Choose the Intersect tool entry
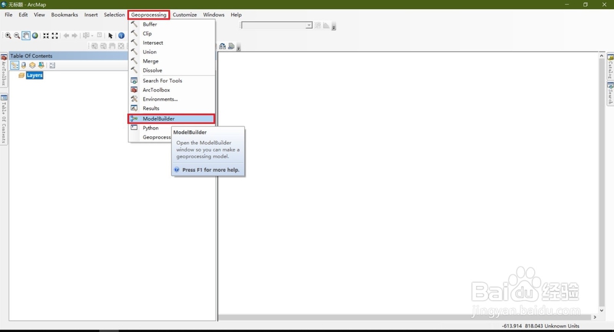Viewport: 614px width, 332px height. pos(172,43)
